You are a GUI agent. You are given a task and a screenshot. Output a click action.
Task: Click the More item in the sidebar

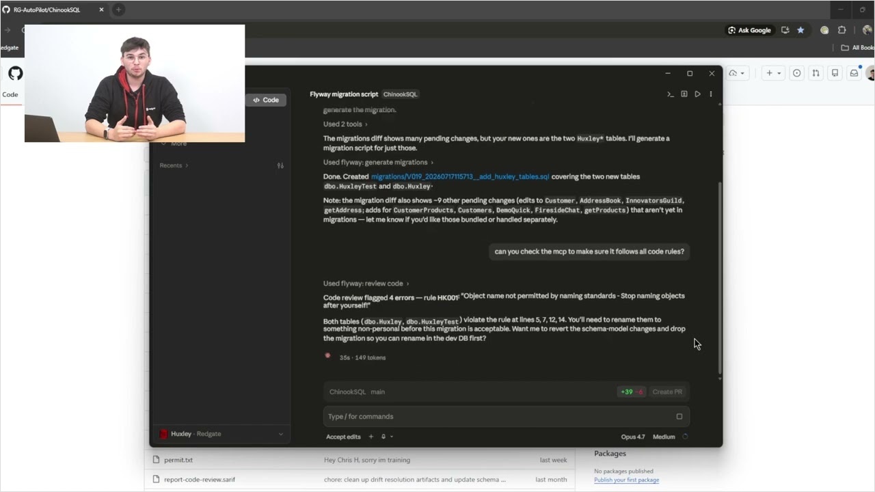[x=178, y=143]
